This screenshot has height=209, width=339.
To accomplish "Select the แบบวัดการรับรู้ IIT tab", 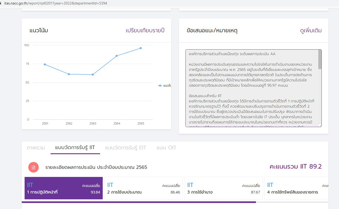I will [75, 148].
